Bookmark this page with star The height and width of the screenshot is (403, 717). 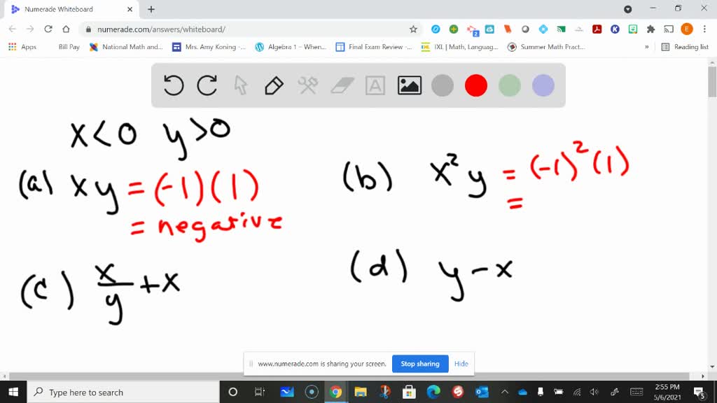(x=413, y=29)
